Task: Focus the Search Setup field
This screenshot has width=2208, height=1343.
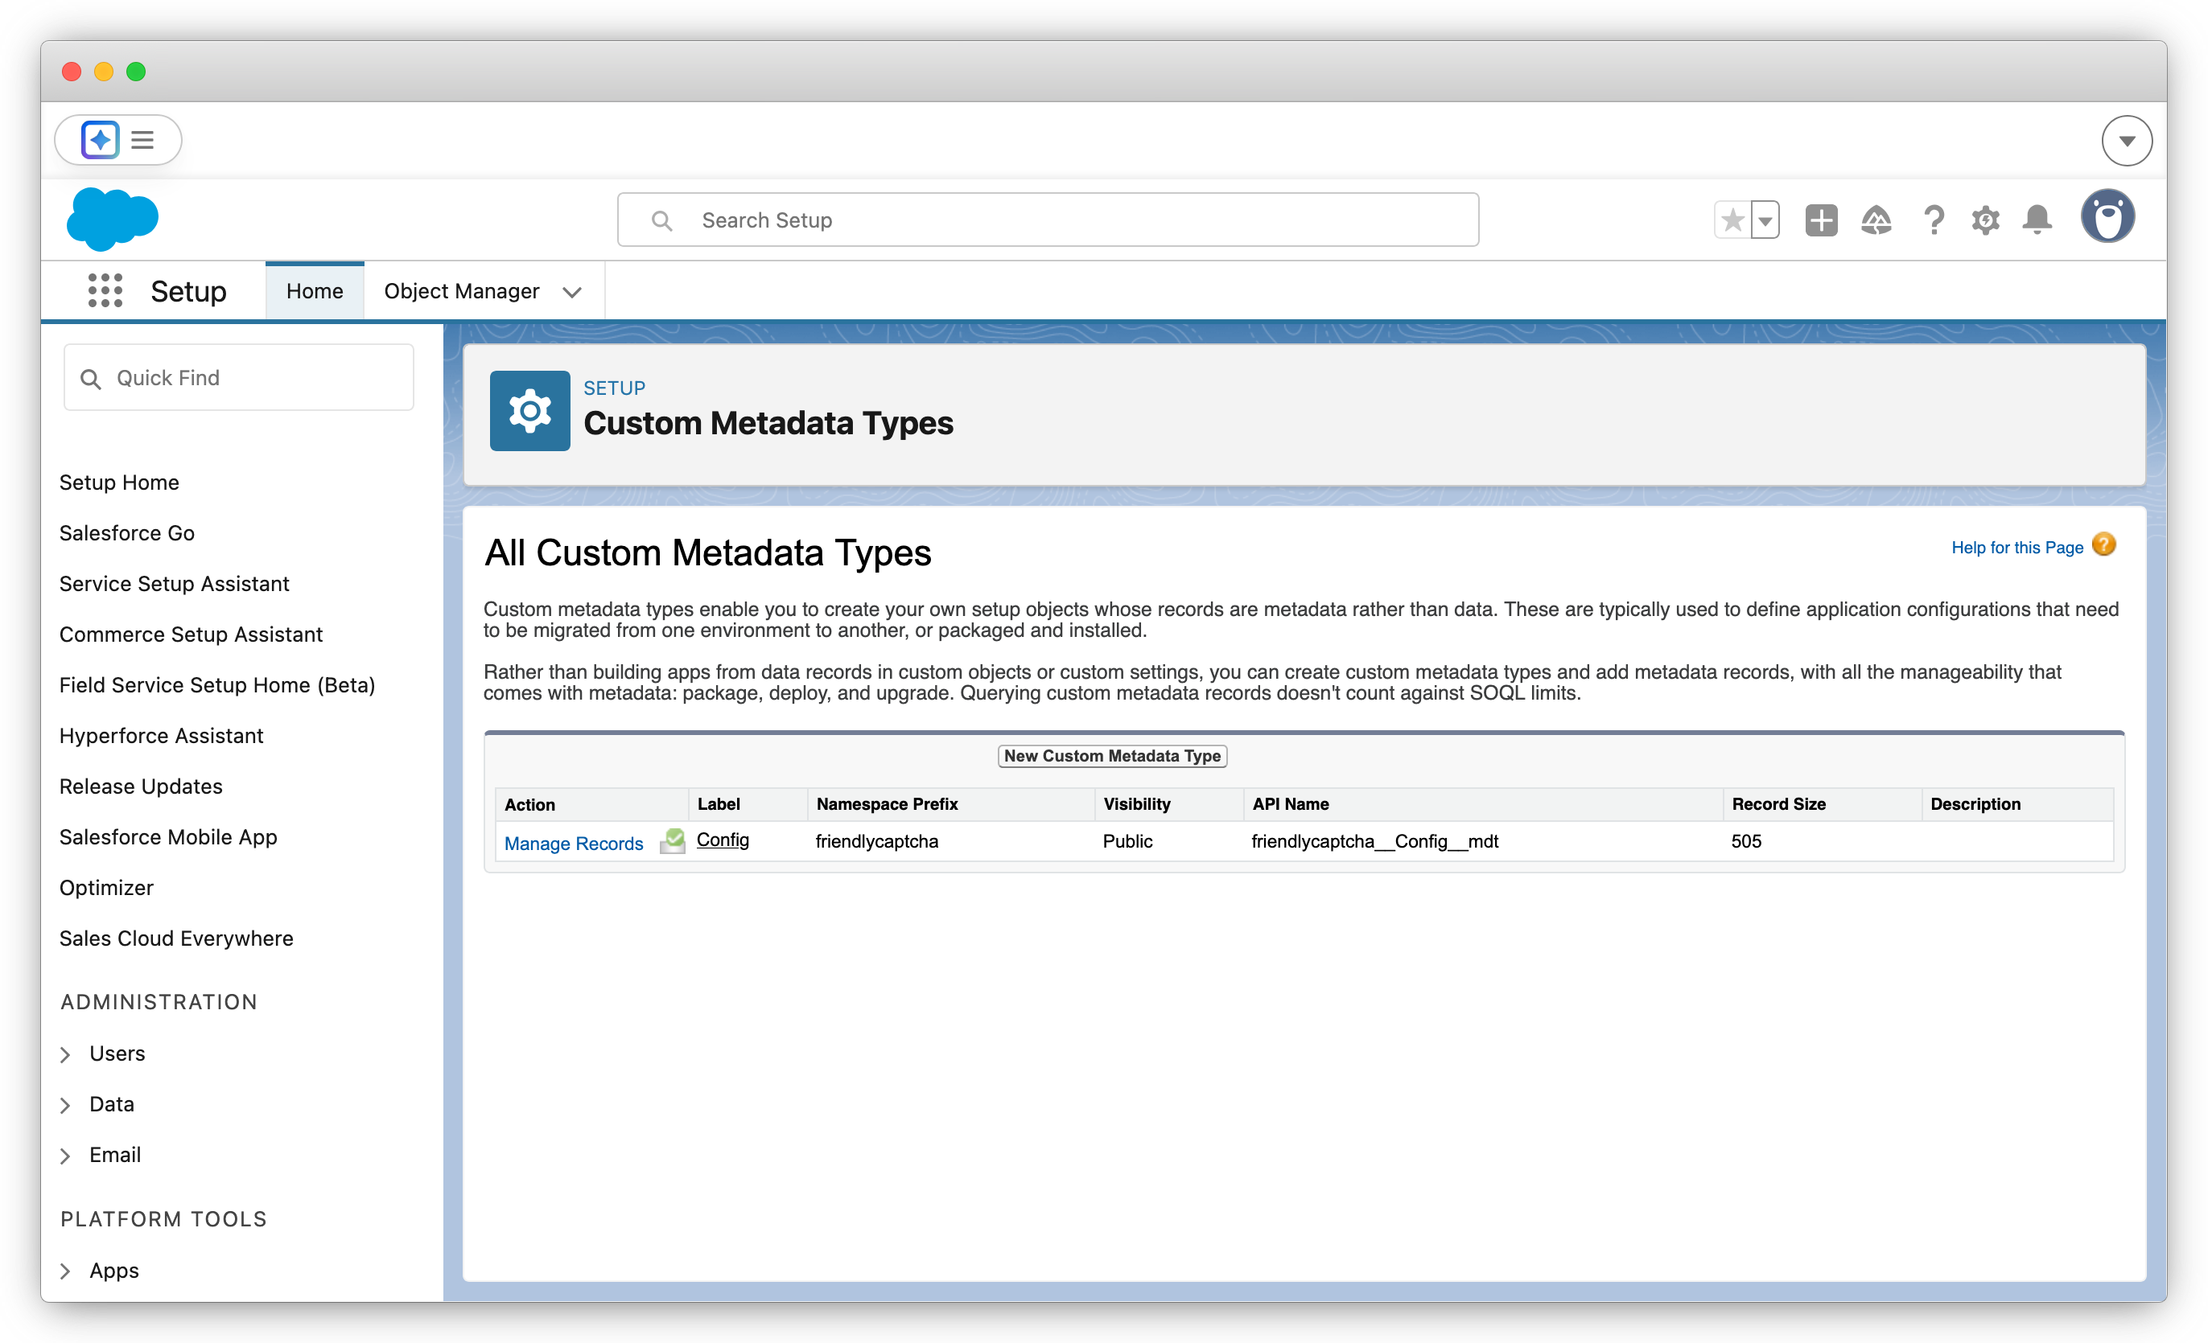Action: (x=1048, y=220)
